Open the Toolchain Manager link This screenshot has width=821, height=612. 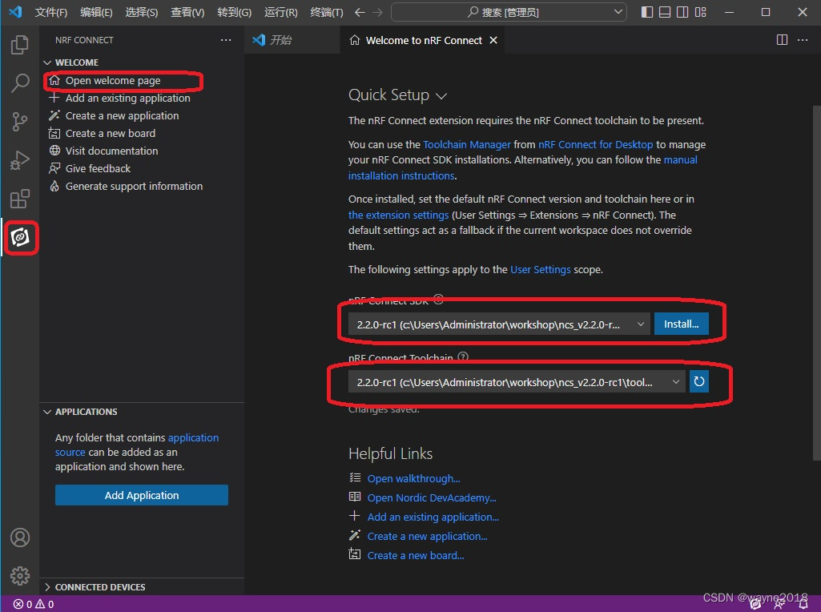coord(466,144)
